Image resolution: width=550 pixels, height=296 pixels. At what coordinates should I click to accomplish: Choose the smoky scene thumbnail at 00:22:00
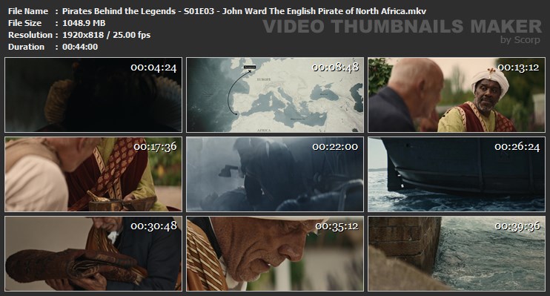(x=275, y=174)
